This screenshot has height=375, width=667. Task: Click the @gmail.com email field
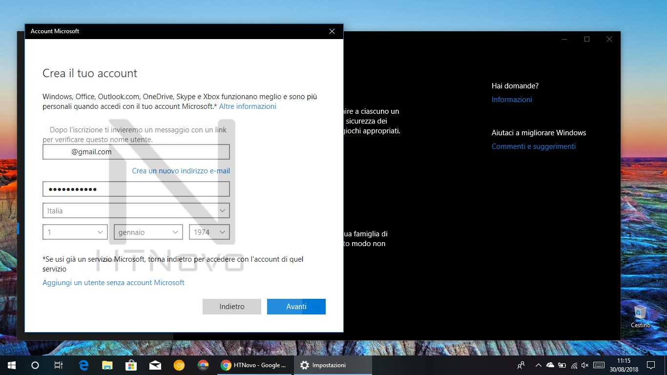(136, 152)
